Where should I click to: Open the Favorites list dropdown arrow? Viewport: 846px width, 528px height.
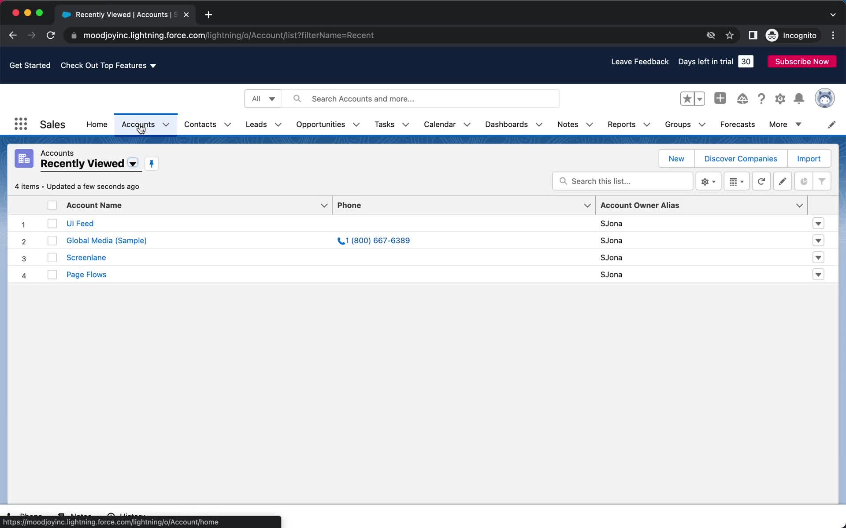[700, 99]
